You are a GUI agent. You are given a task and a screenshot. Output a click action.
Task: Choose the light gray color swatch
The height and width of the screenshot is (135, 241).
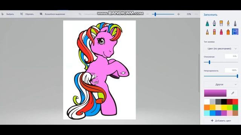point(212,102)
